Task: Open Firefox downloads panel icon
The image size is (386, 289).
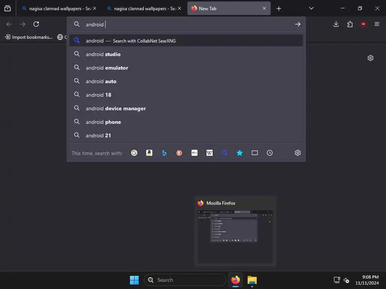Action: (336, 24)
